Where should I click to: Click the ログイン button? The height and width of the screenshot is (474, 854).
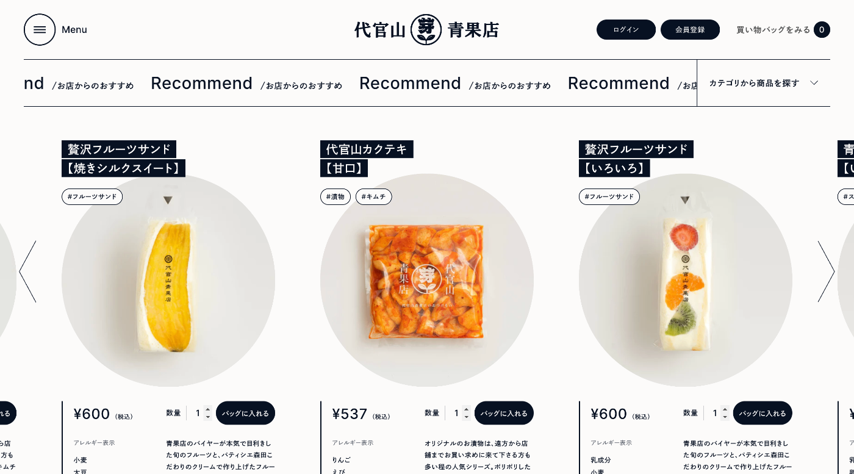click(x=626, y=29)
